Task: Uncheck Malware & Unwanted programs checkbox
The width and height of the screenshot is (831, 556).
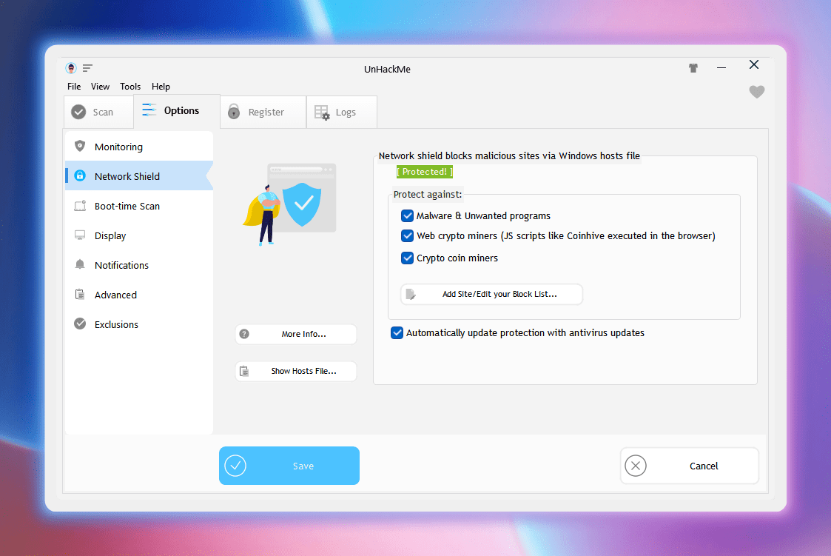Action: (407, 216)
